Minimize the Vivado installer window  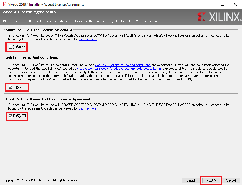[x=210, y=4]
